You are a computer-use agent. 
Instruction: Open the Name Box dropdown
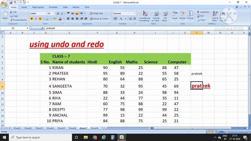(x=27, y=28)
